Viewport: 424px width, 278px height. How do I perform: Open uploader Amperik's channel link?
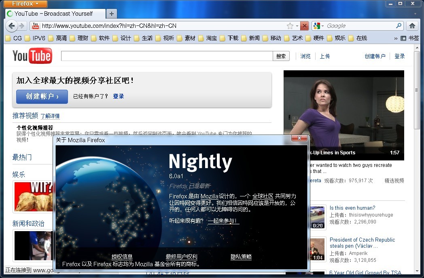(358, 253)
